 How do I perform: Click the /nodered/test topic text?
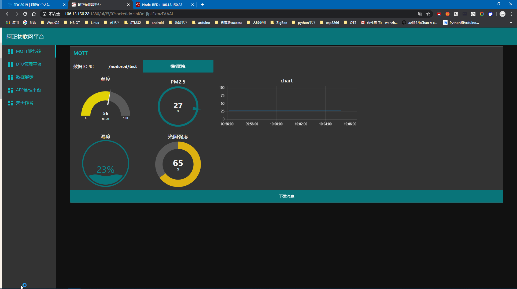[x=123, y=66]
